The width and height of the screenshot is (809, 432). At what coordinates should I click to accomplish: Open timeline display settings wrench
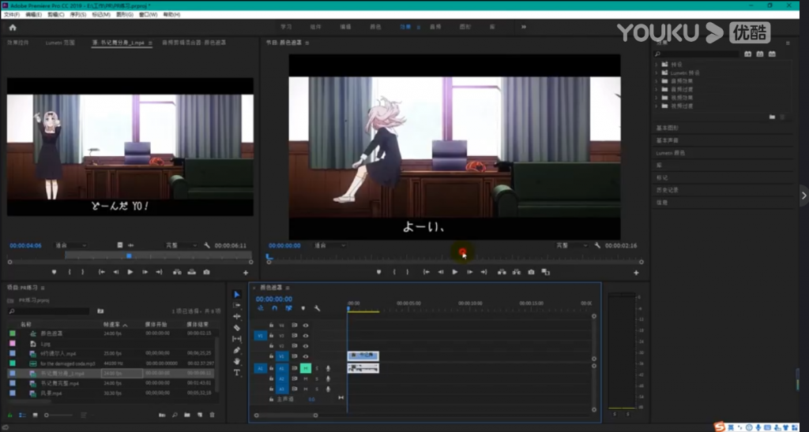[318, 308]
